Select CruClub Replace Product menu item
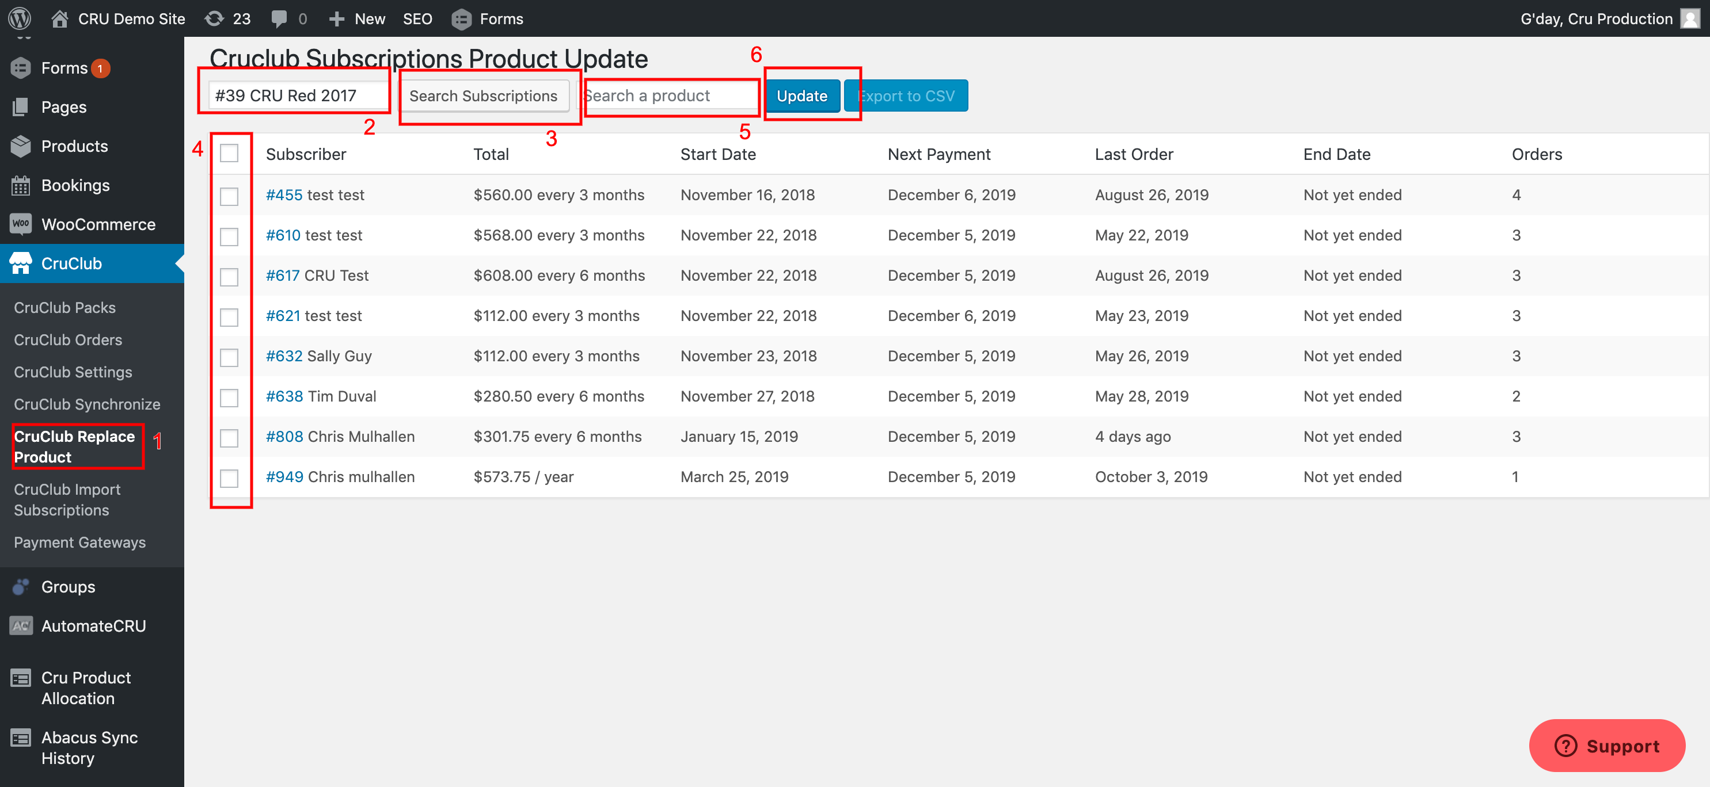 [74, 446]
